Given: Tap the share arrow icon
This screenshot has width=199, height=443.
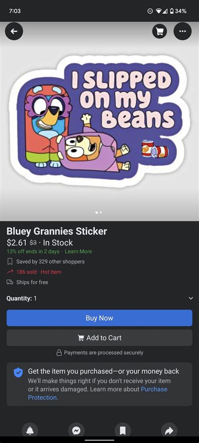Looking at the screenshot, I should tap(169, 430).
